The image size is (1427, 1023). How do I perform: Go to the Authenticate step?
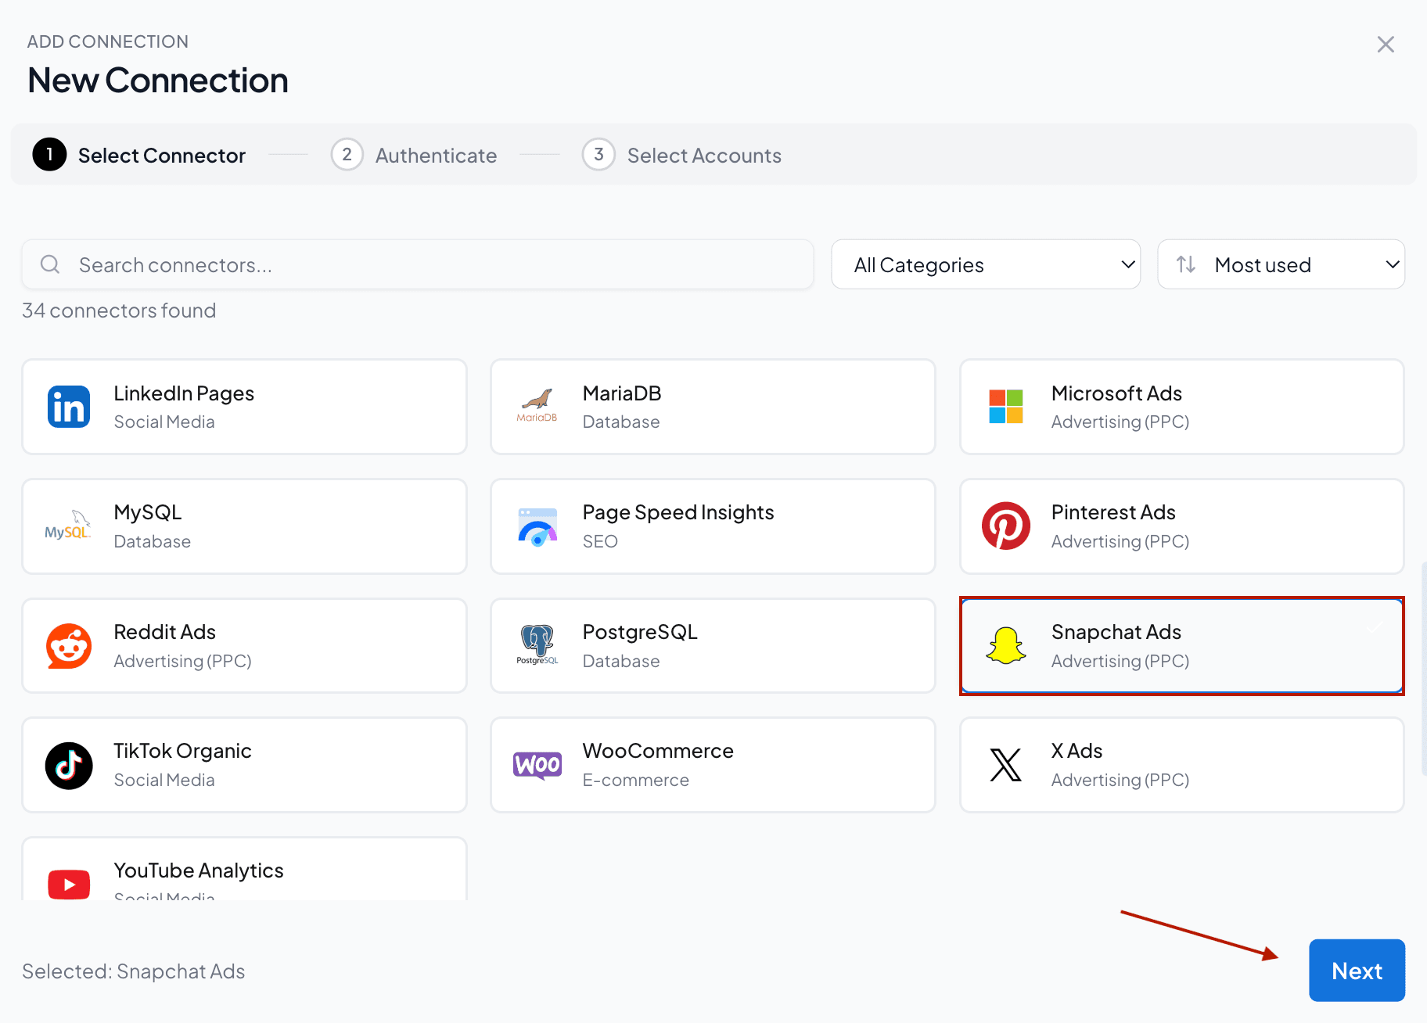click(415, 155)
